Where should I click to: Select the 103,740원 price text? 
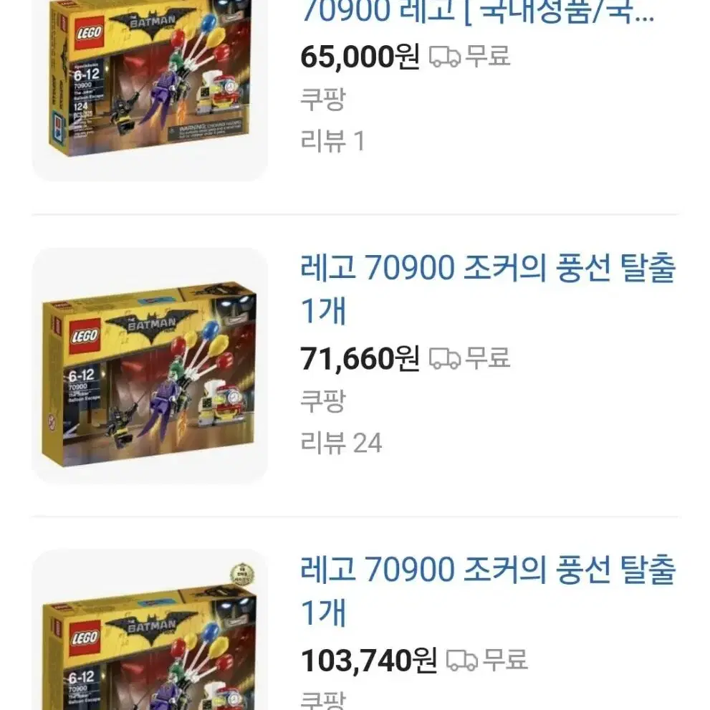369,660
